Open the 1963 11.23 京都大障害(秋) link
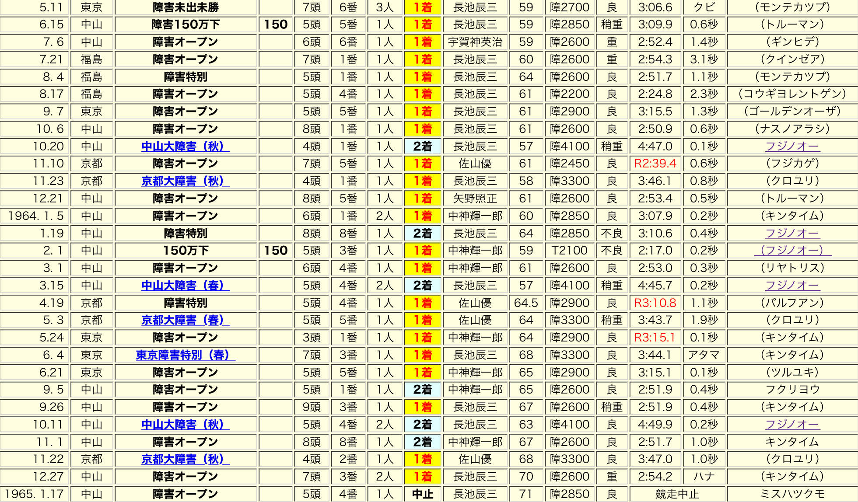 (185, 181)
